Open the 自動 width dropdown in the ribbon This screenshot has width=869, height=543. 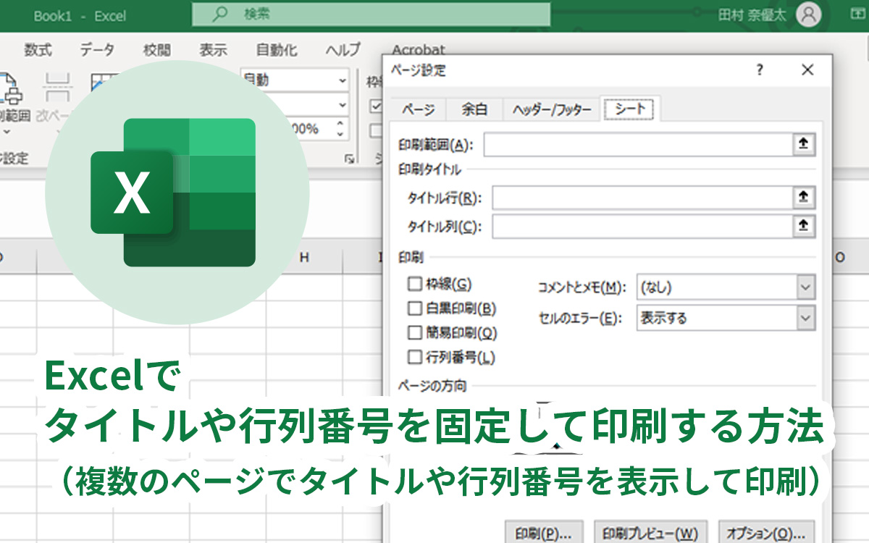(342, 80)
